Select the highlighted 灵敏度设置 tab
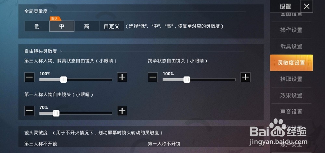 pyautogui.click(x=291, y=63)
